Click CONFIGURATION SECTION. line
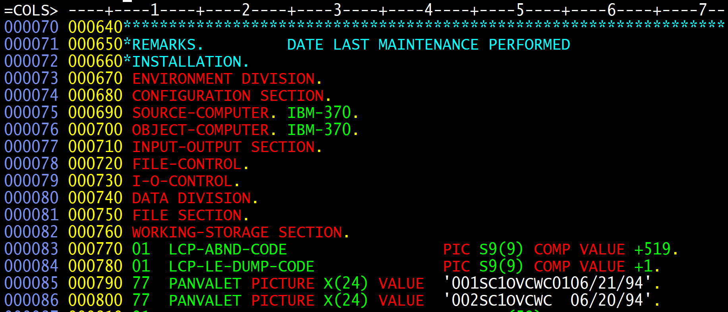 232,96
